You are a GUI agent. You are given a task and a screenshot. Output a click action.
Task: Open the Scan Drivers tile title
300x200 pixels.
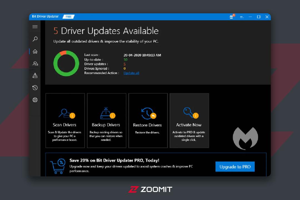tap(64, 125)
